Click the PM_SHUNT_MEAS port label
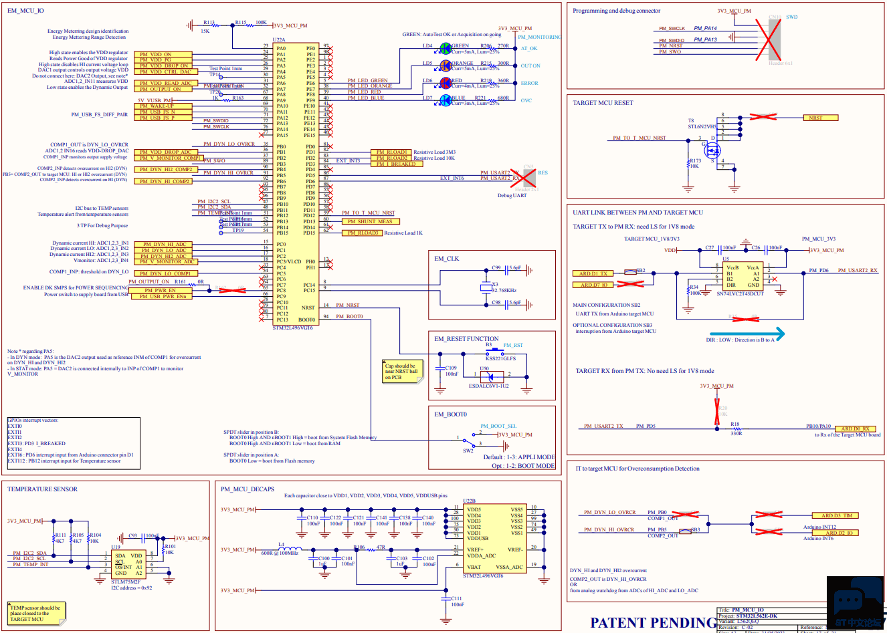The image size is (887, 633). (x=369, y=221)
